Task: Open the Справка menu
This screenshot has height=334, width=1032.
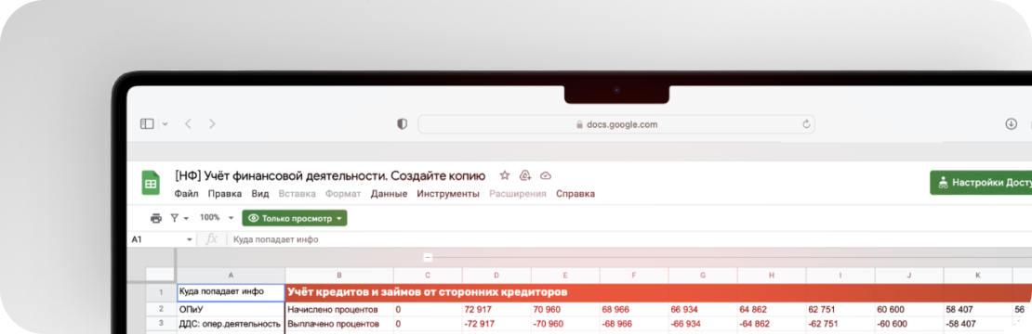Action: (576, 194)
